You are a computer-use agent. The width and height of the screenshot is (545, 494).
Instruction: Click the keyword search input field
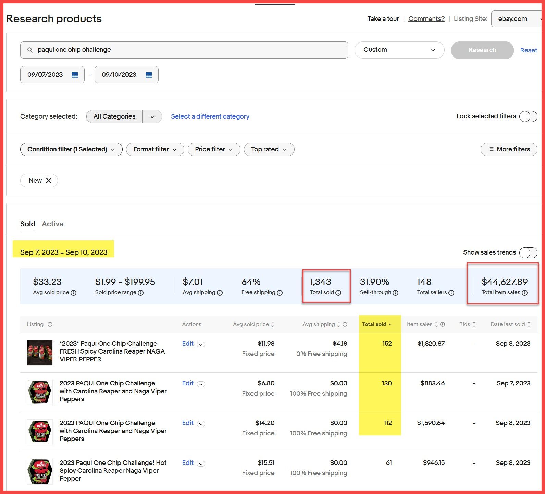(184, 50)
